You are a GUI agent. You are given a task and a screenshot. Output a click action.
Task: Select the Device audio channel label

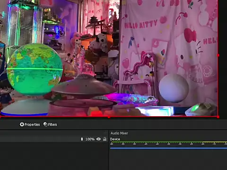pos(115,139)
